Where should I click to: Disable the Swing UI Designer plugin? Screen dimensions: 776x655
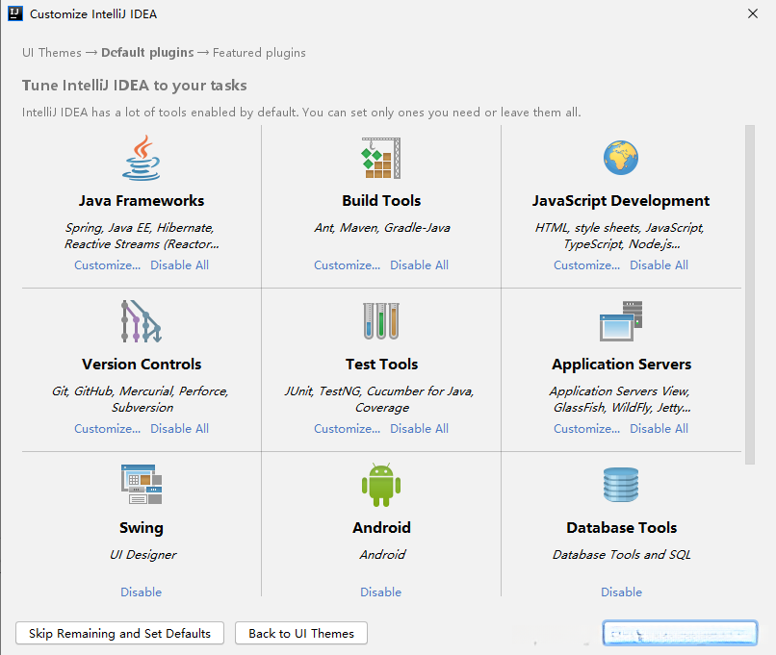tap(141, 592)
